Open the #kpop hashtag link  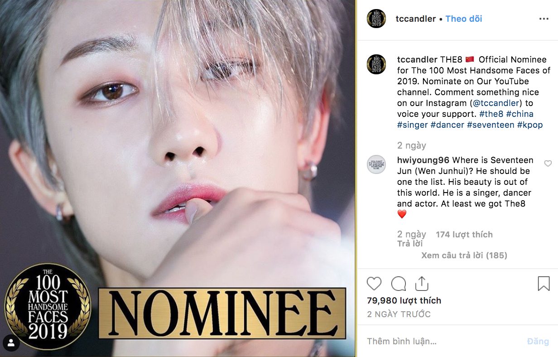[x=529, y=125]
